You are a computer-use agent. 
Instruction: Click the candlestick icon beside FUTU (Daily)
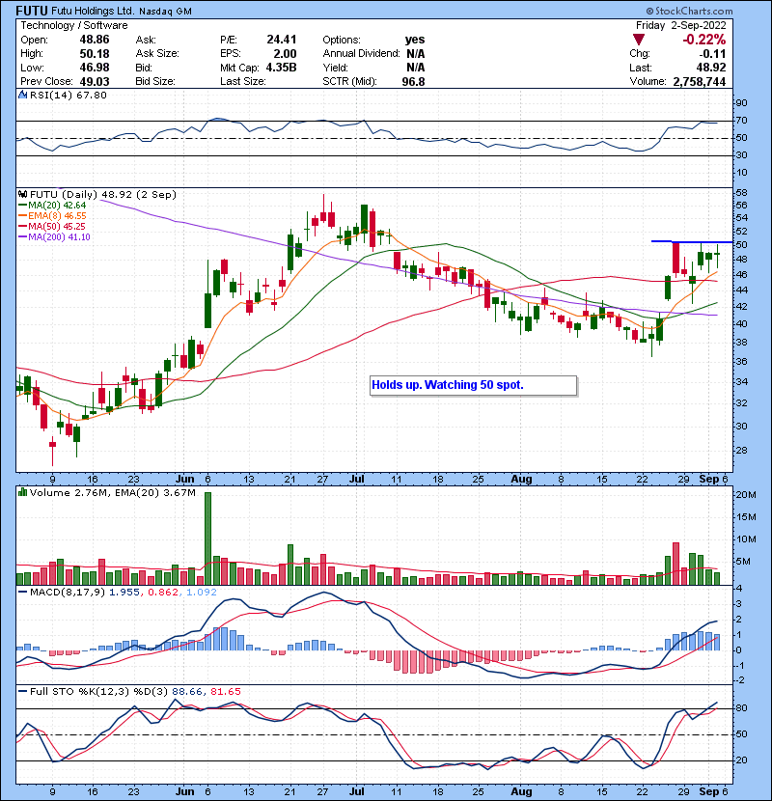click(x=22, y=195)
